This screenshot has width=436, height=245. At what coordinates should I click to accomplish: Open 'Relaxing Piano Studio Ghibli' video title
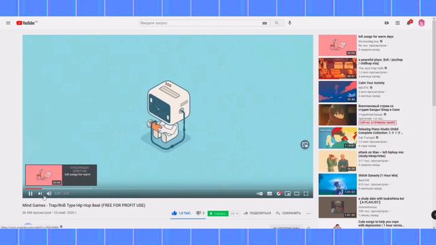pos(380,131)
